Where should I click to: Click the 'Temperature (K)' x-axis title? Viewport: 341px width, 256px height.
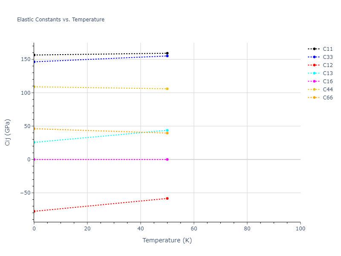click(x=167, y=240)
